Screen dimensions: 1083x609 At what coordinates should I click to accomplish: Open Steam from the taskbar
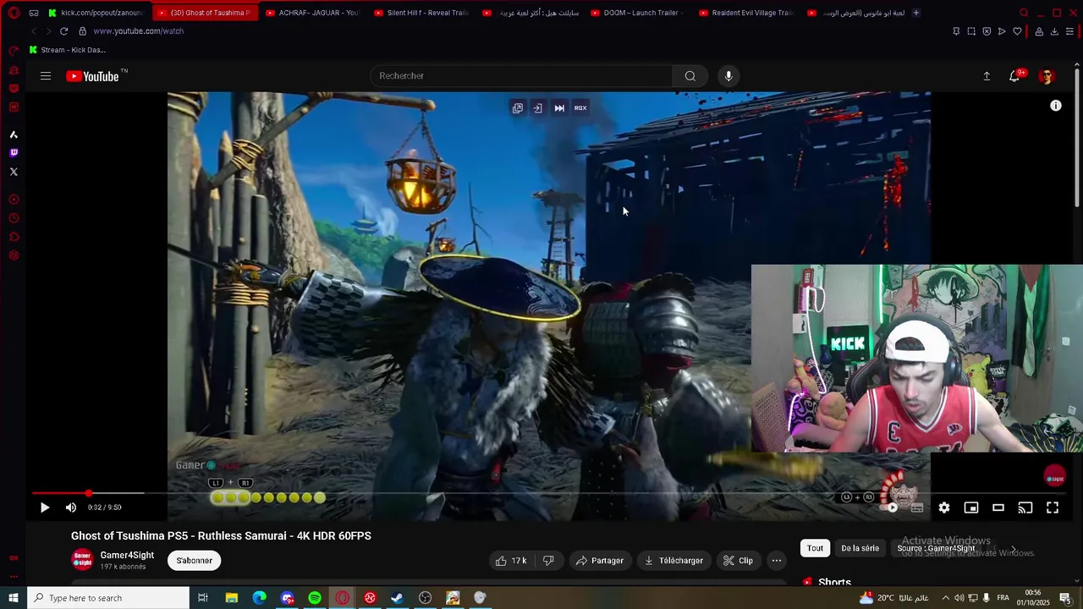point(397,598)
